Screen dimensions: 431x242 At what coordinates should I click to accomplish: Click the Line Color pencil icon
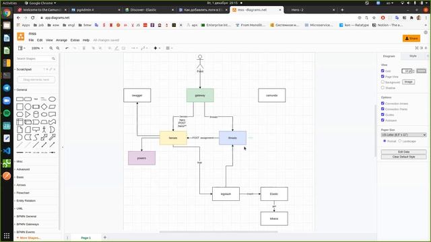tap(117, 48)
